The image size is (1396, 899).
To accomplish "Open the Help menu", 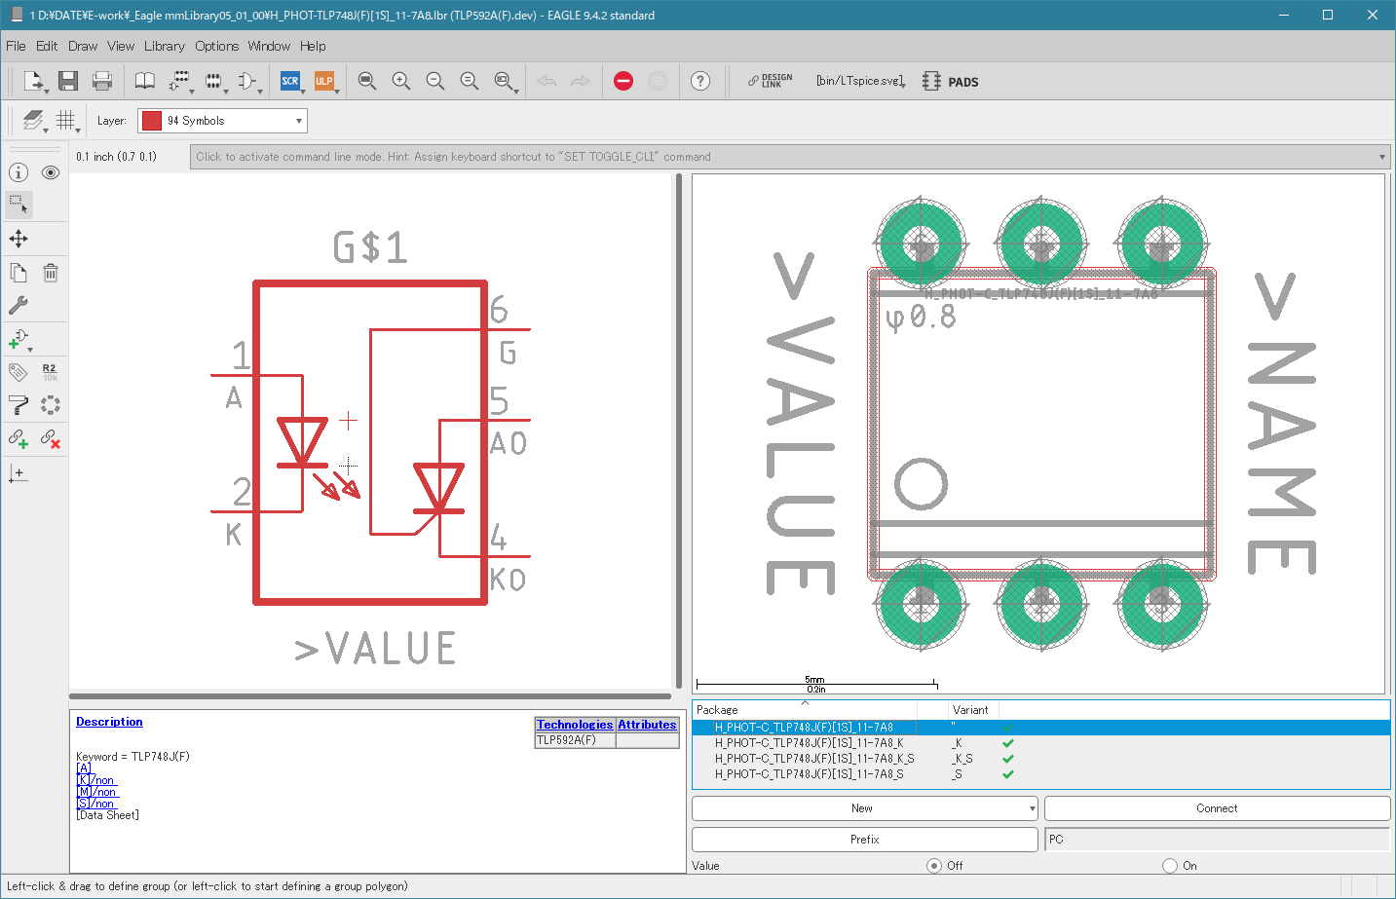I will point(313,46).
